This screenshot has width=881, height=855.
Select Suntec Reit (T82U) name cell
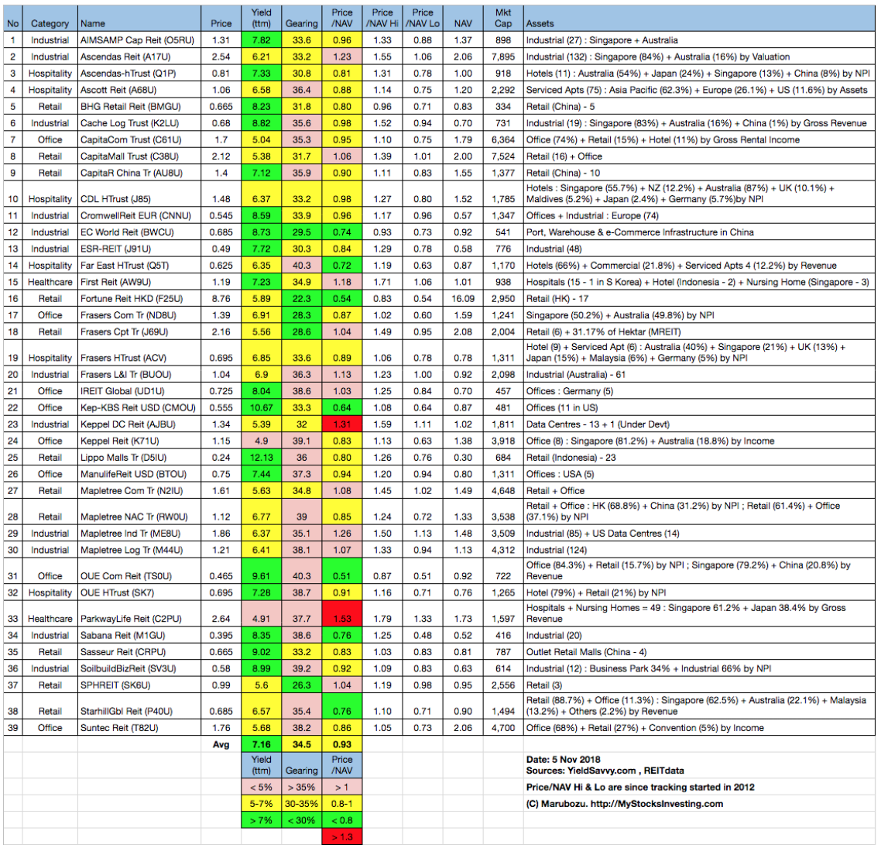pyautogui.click(x=139, y=728)
